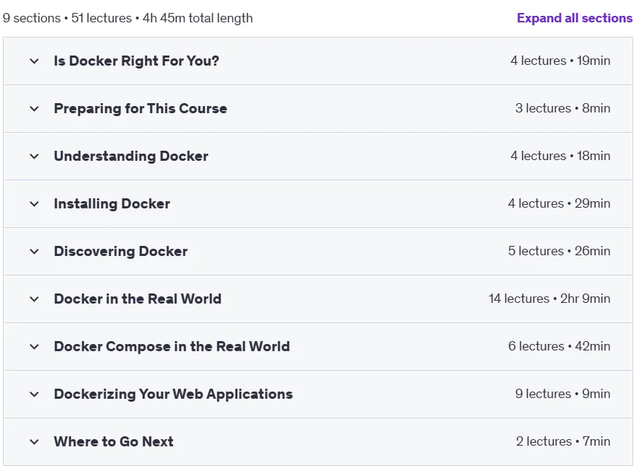
Task: Open Docker in the Real World heading
Action: coord(138,299)
